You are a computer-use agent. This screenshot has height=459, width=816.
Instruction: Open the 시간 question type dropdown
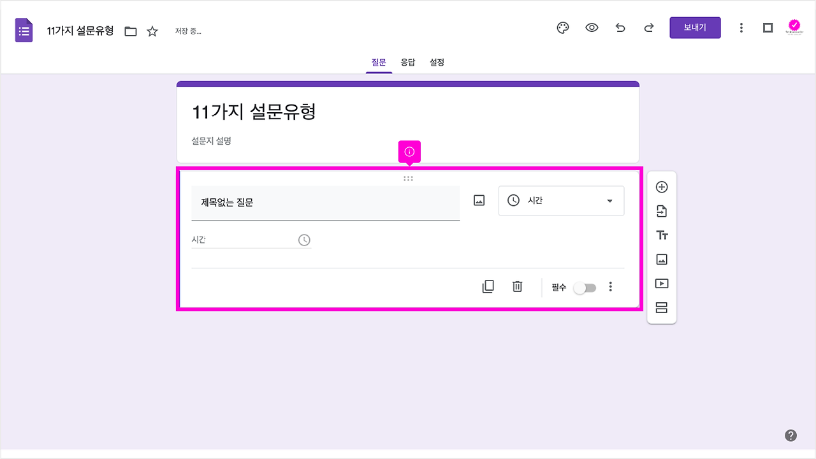pos(561,200)
